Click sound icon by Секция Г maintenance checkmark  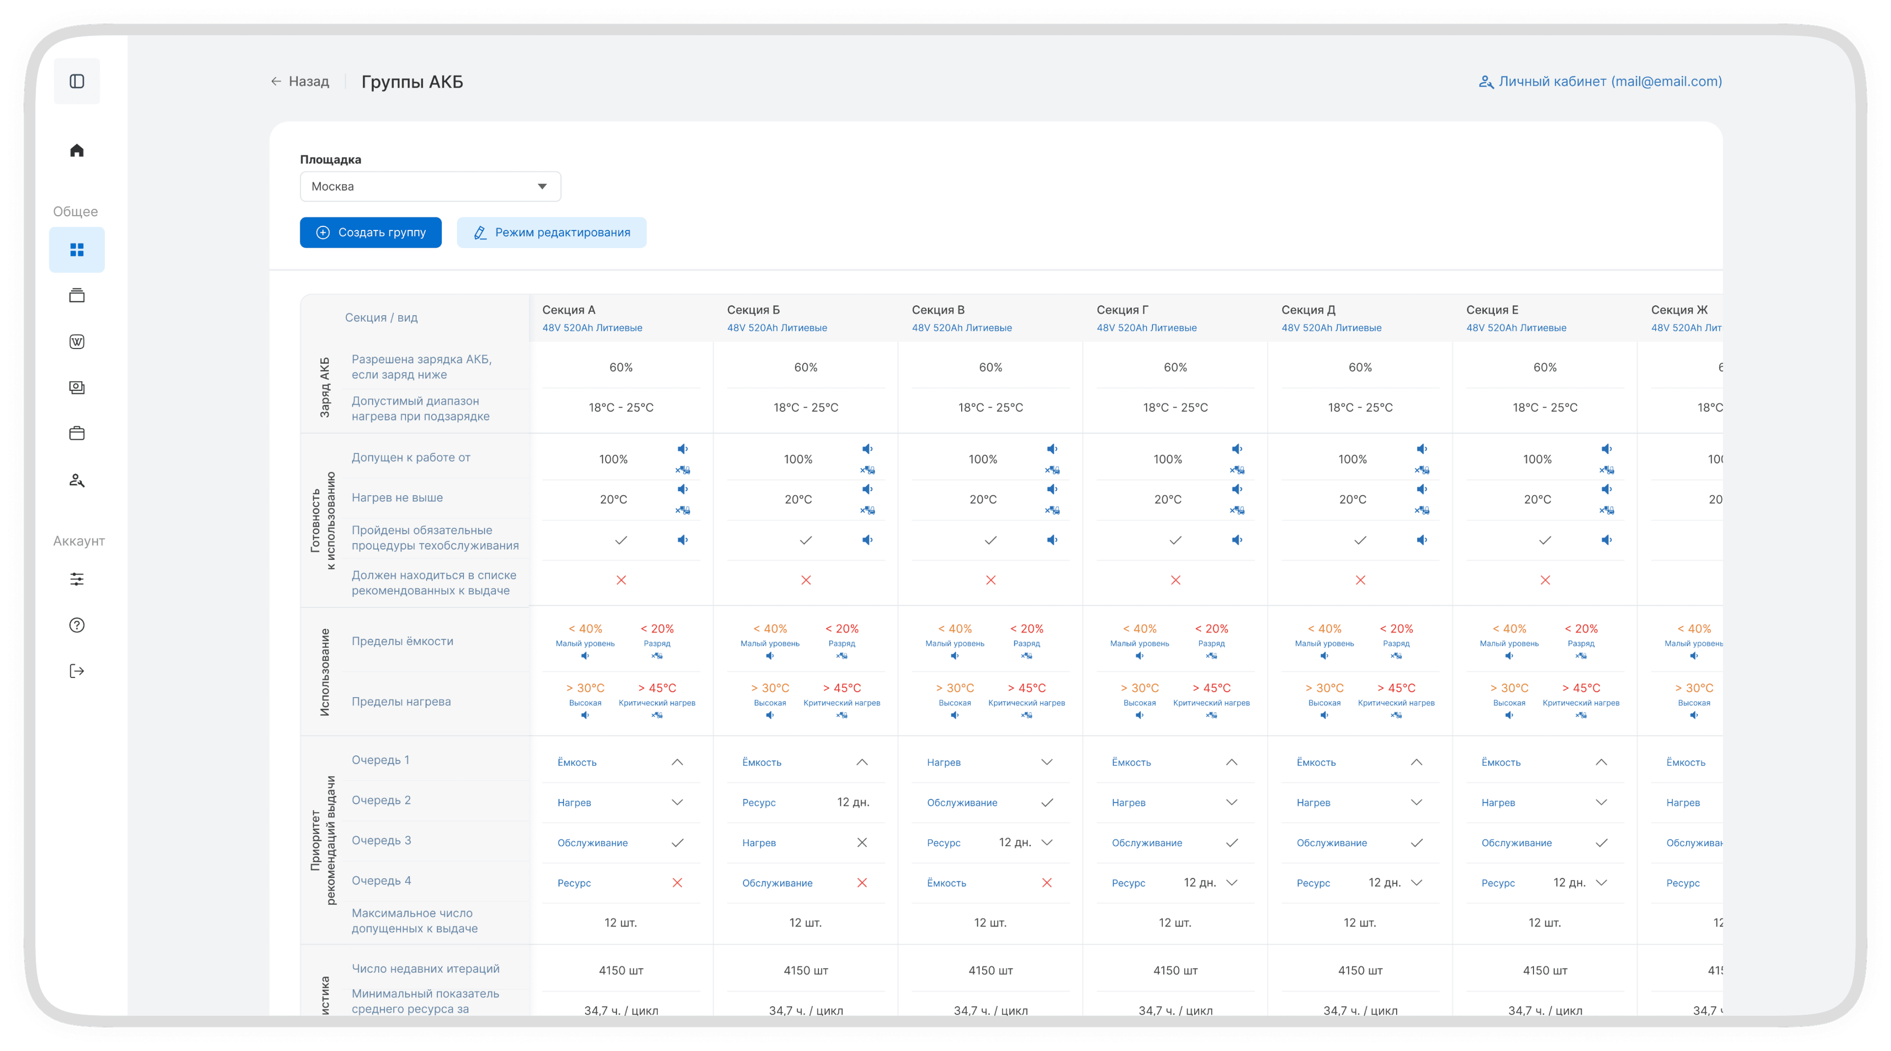[x=1238, y=540]
